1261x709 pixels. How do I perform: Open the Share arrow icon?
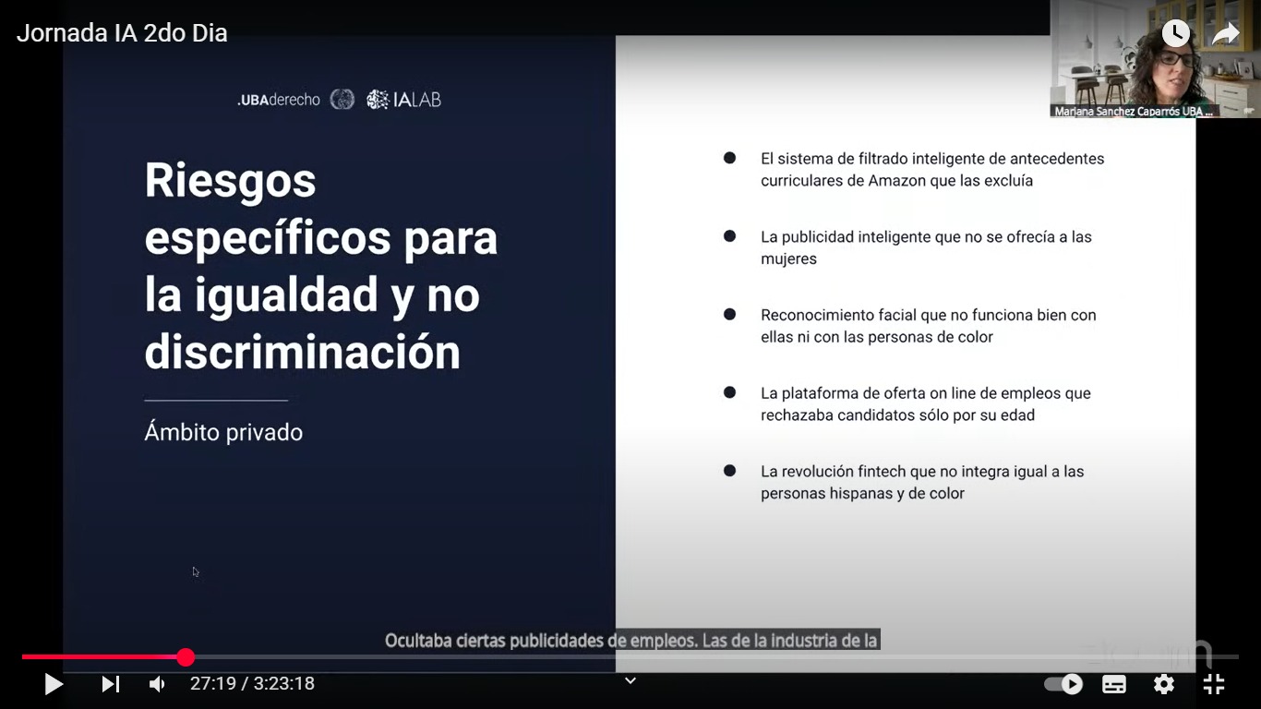coord(1225,34)
